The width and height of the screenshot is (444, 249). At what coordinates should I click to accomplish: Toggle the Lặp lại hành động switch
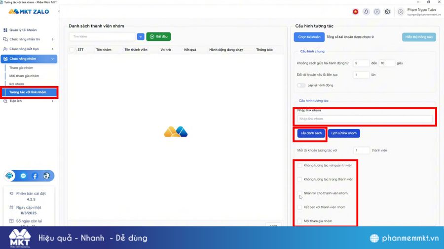tap(301, 85)
